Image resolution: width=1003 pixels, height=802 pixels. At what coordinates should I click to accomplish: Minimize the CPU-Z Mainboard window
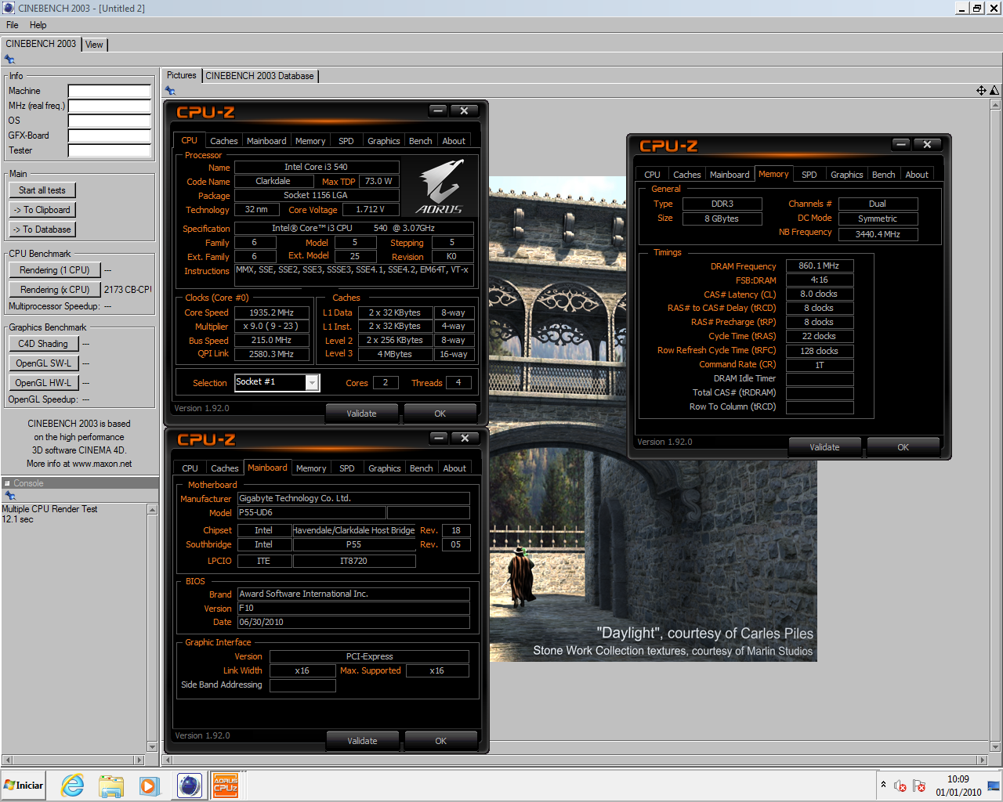coord(440,438)
